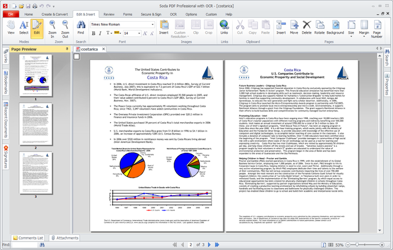
Task: Click the zoom slider handle in status bar
Action: [357, 245]
